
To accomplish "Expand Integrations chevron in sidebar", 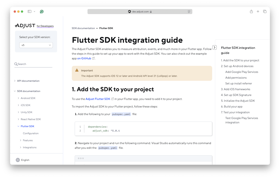I will click(x=20, y=147).
